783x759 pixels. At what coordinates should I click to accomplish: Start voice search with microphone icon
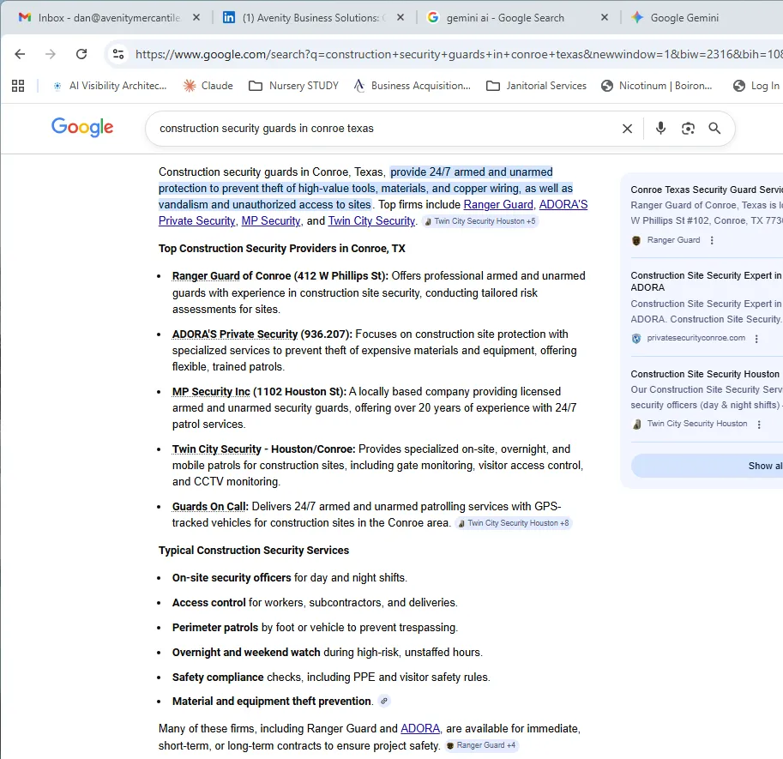tap(660, 129)
